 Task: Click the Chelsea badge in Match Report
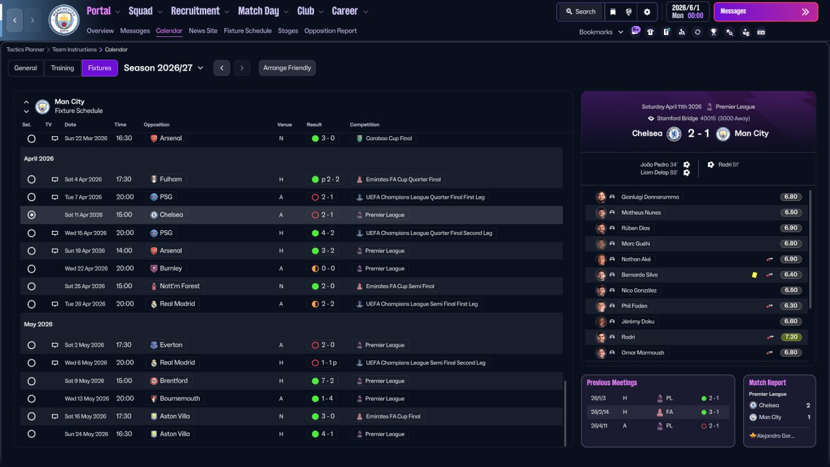[x=753, y=405]
